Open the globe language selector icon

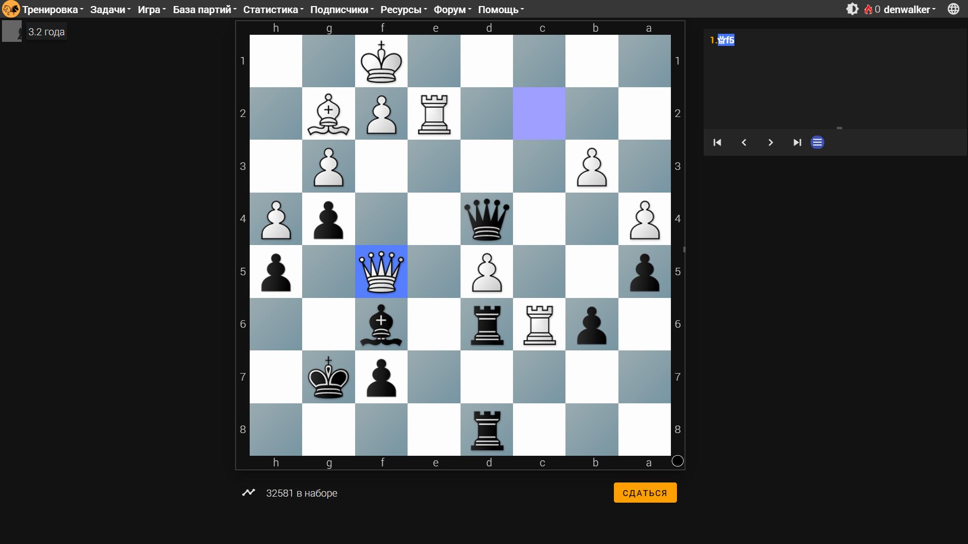[x=953, y=9]
